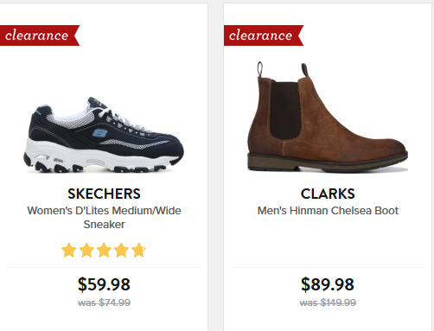Click the was $149.99 original price
434x331 pixels.
pyautogui.click(x=328, y=302)
